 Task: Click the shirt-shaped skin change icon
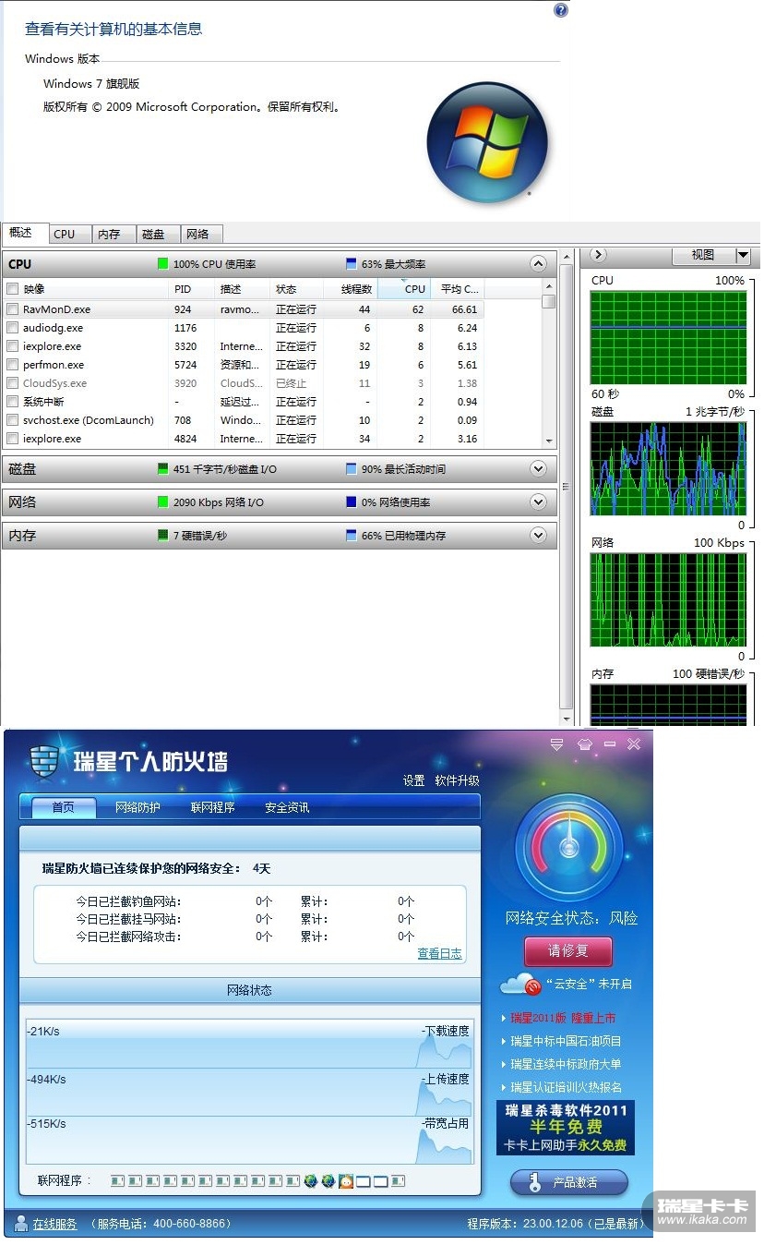tap(583, 743)
